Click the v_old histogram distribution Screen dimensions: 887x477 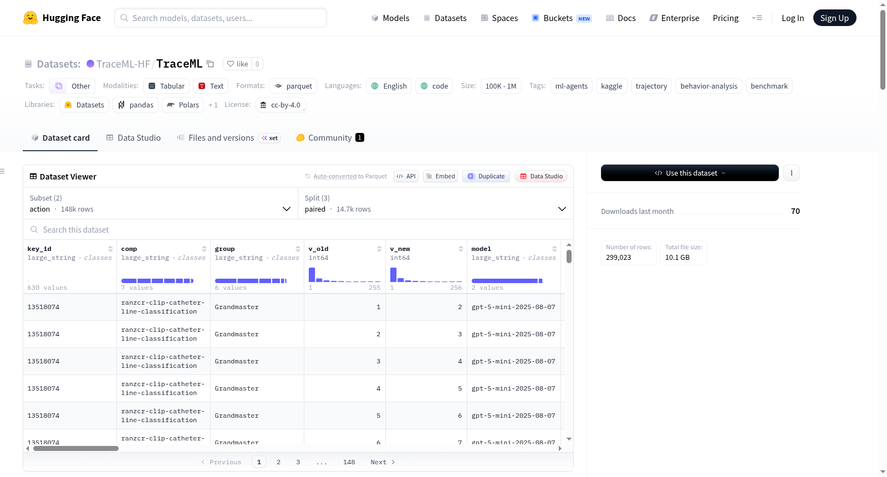(345, 275)
